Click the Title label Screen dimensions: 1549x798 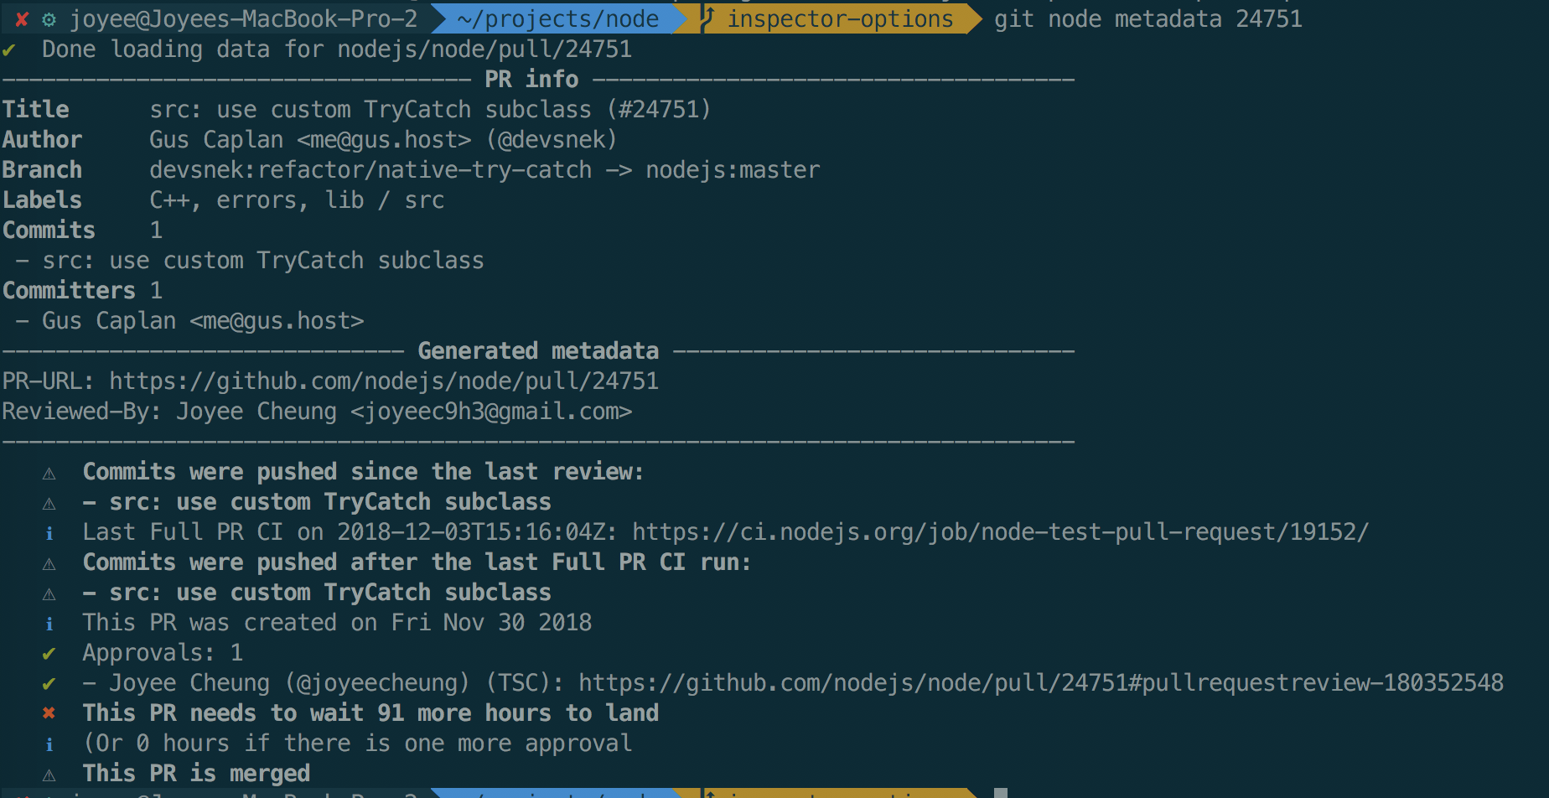pyautogui.click(x=35, y=109)
